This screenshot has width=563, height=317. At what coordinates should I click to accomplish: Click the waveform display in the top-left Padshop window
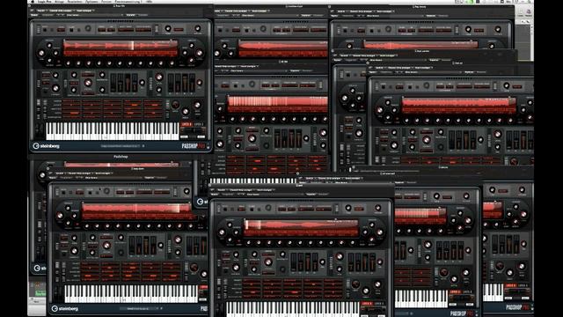coord(121,48)
